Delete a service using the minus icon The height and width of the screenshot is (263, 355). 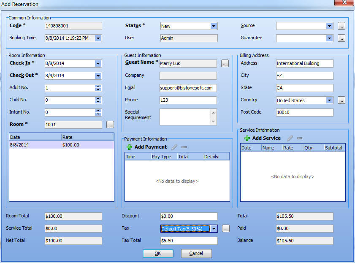[x=299, y=138]
